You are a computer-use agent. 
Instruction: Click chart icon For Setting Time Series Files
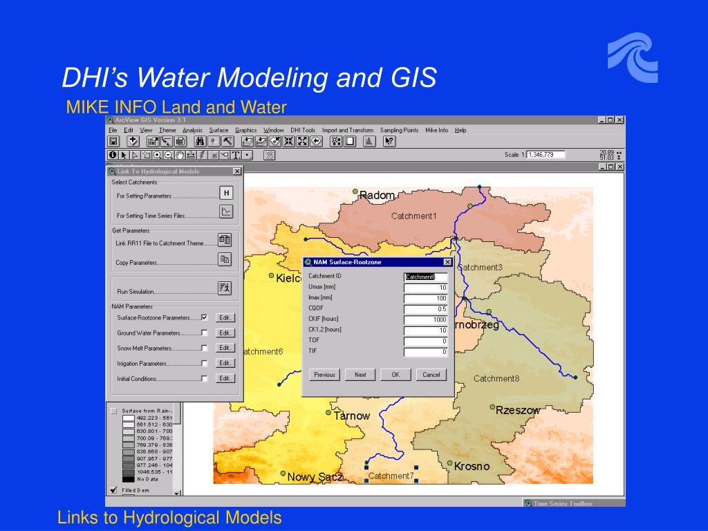tap(226, 212)
